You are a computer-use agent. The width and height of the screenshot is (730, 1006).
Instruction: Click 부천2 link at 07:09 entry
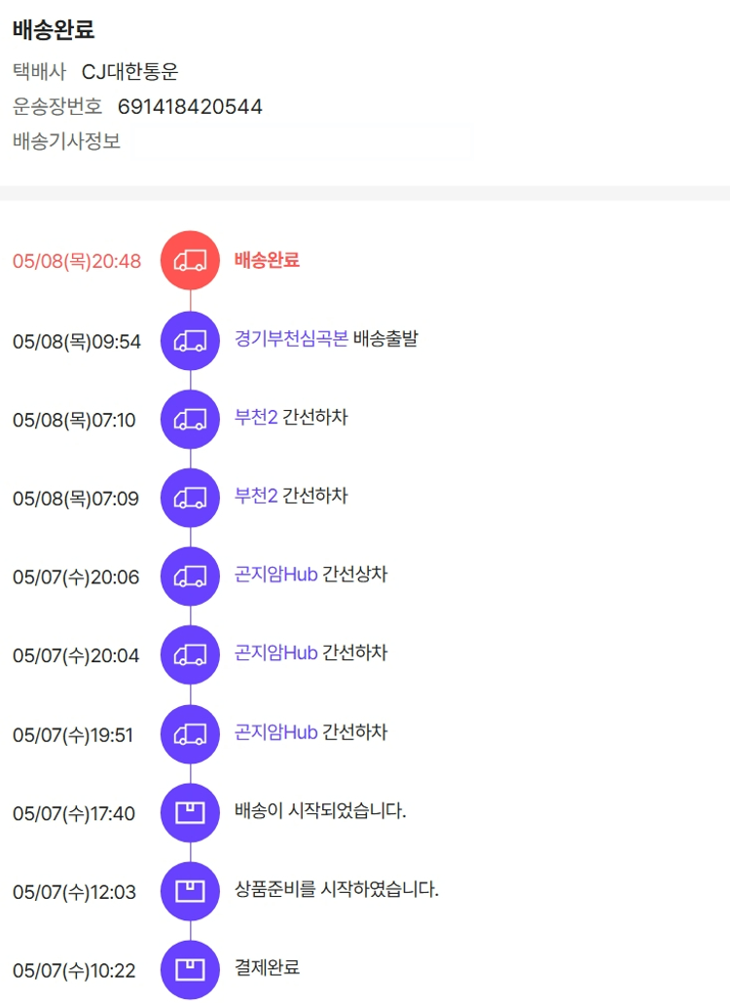point(256,497)
